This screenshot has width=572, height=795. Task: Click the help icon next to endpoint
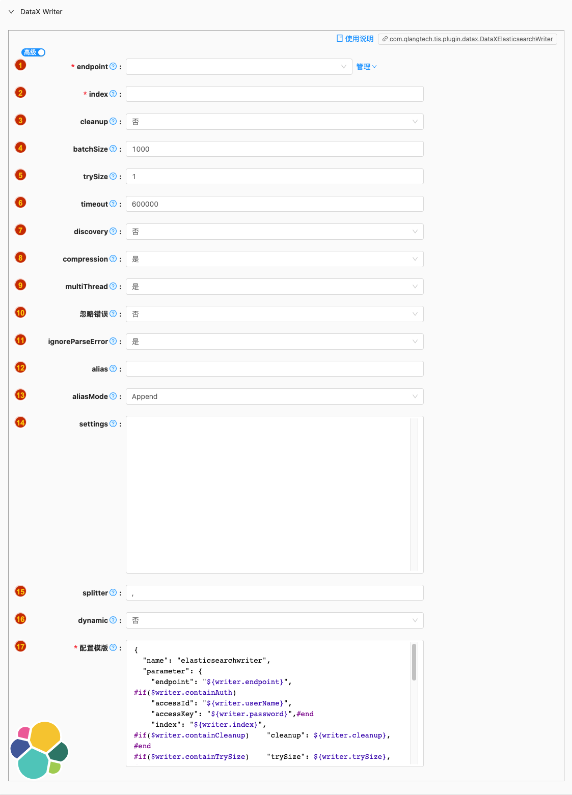click(x=113, y=66)
